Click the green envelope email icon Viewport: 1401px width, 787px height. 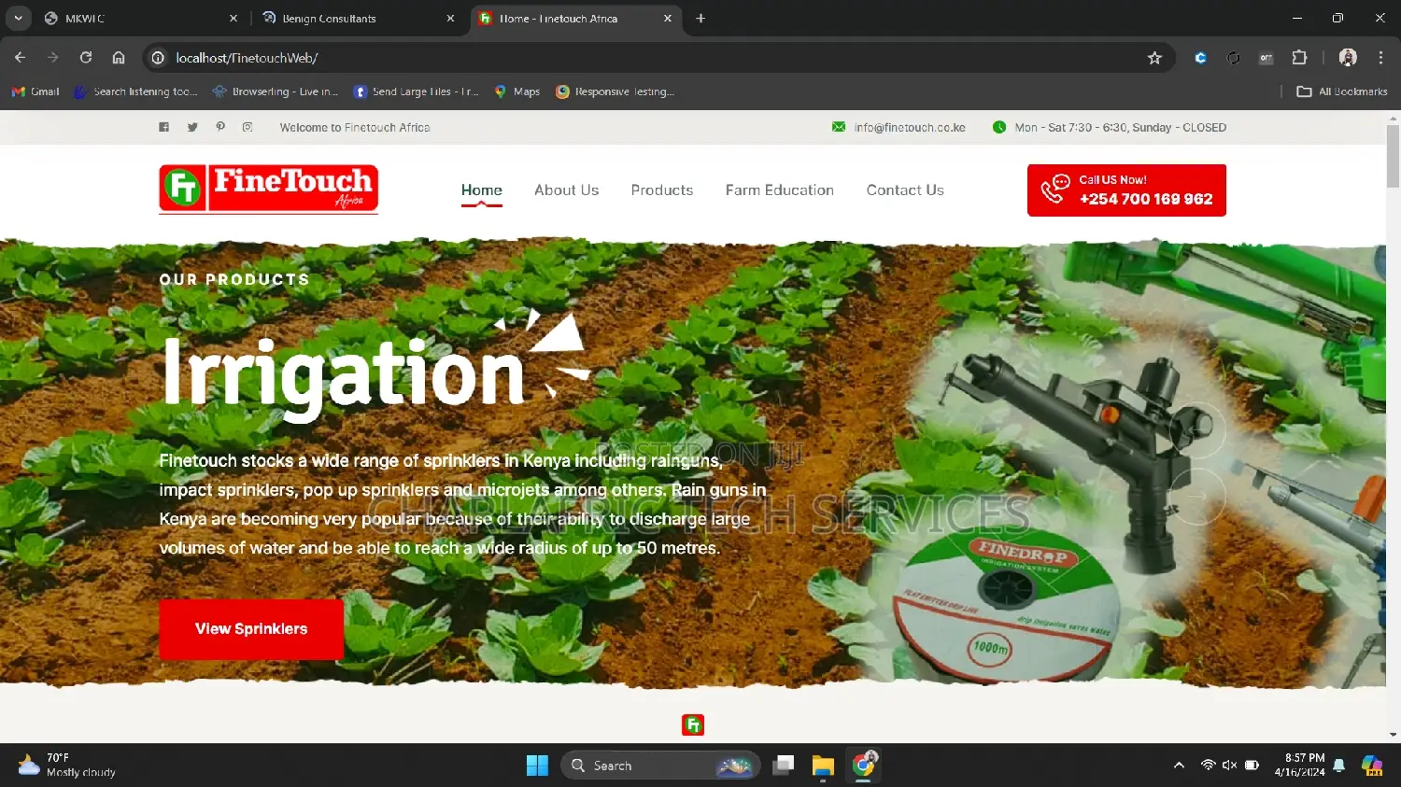coord(839,127)
